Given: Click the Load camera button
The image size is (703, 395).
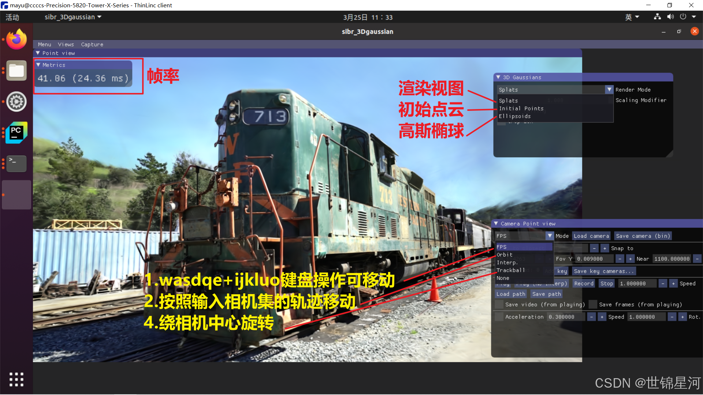Looking at the screenshot, I should coord(591,236).
